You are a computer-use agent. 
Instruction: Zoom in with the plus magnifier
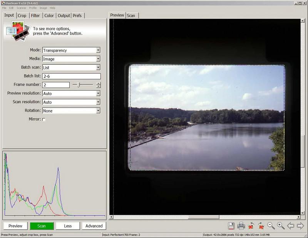281,226
